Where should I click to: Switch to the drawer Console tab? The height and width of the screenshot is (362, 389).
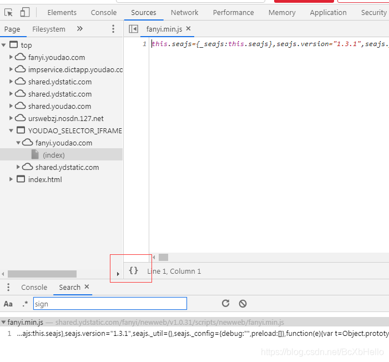click(34, 287)
